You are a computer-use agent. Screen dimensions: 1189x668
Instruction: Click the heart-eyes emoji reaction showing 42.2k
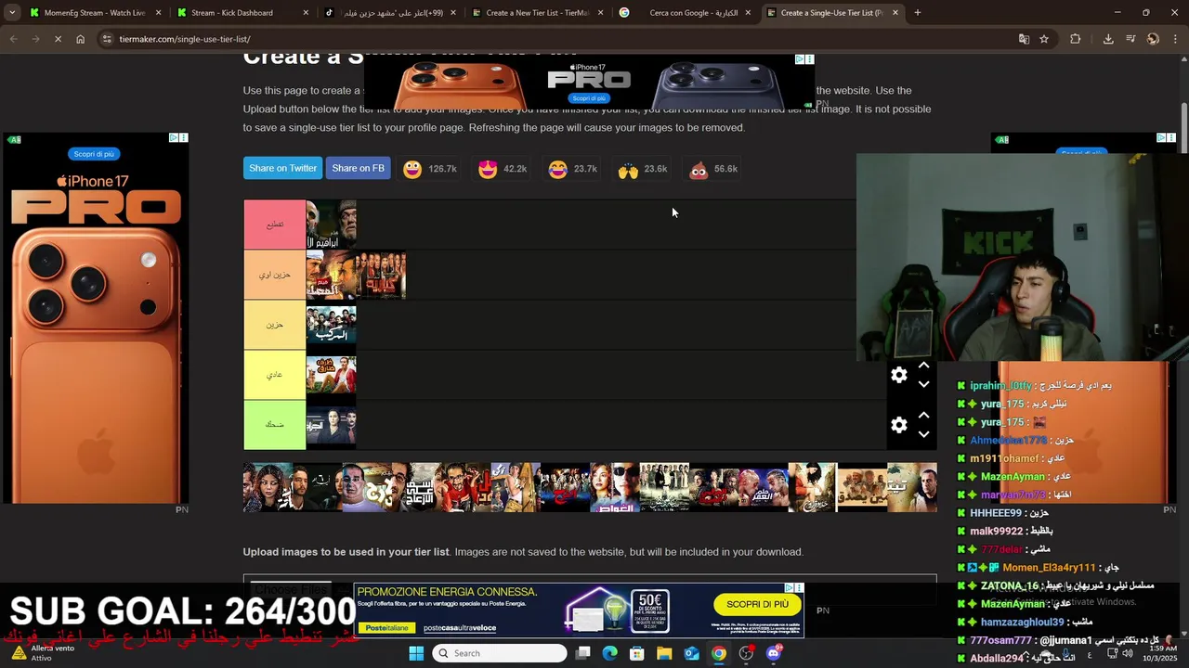coord(488,169)
